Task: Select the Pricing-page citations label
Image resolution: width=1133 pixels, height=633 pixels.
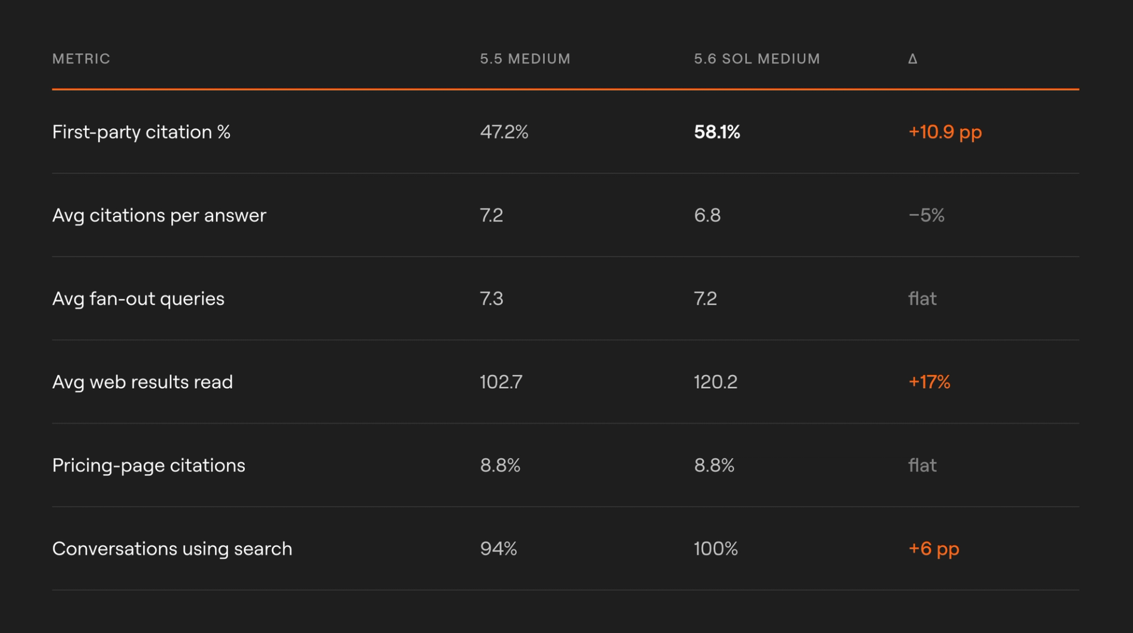Action: pos(149,465)
